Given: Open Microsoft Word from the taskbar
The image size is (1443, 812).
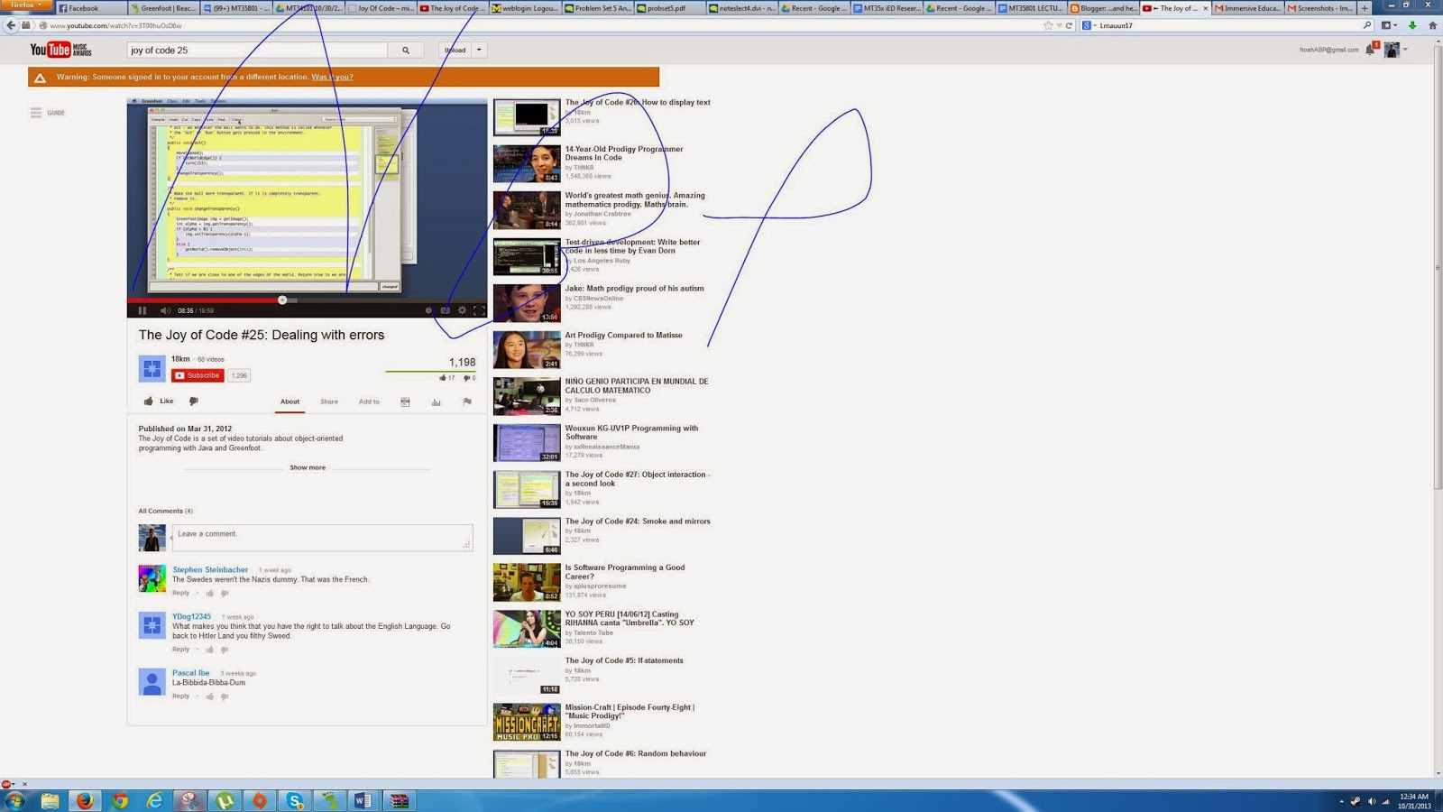Looking at the screenshot, I should pos(363,800).
